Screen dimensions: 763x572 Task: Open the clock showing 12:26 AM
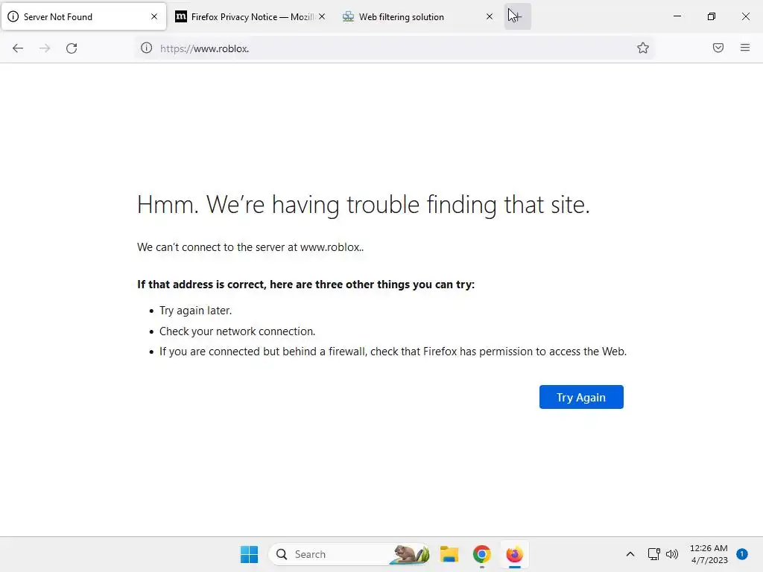point(709,554)
